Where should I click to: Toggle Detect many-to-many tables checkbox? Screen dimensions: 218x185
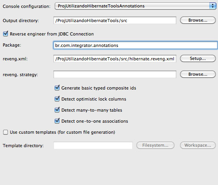(57, 110)
